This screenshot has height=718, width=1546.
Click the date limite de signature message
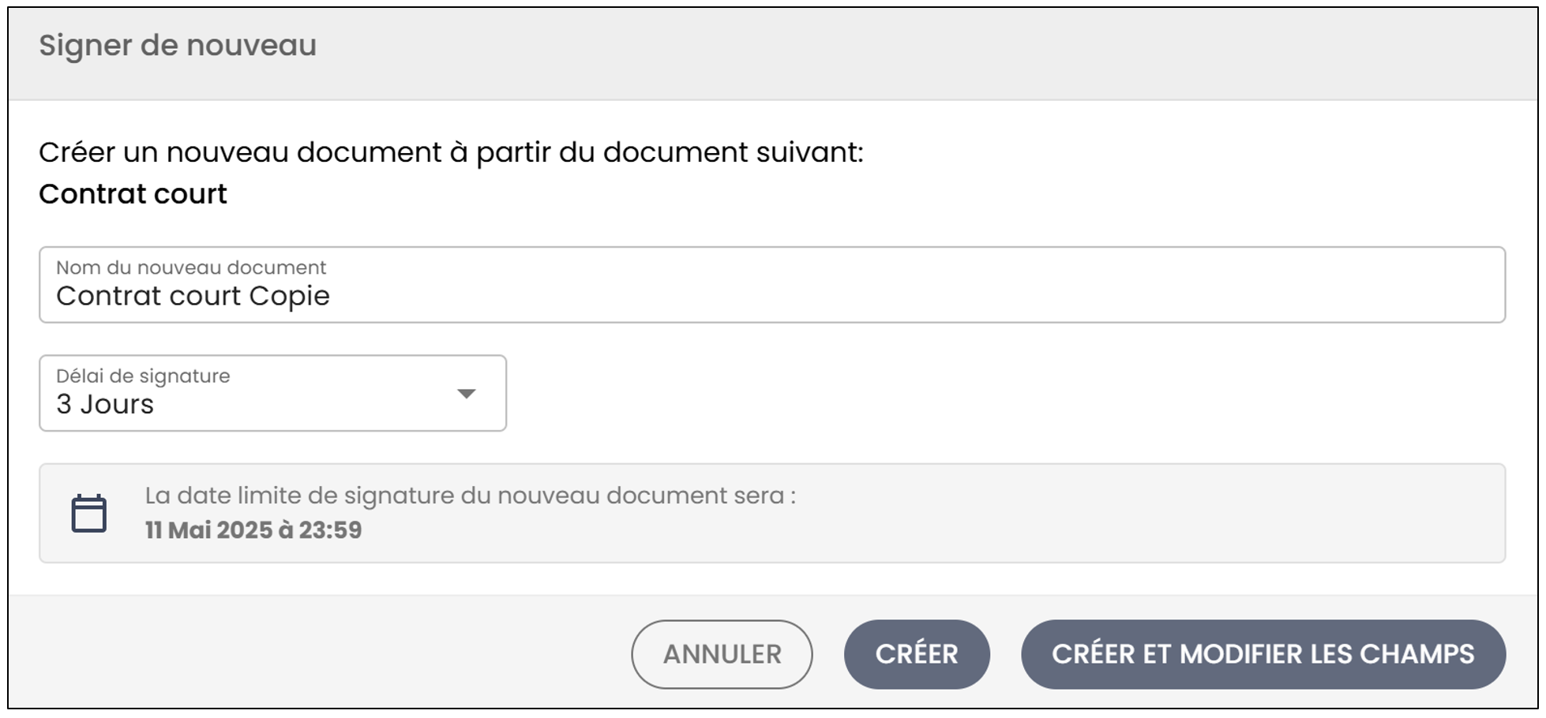[x=471, y=495]
